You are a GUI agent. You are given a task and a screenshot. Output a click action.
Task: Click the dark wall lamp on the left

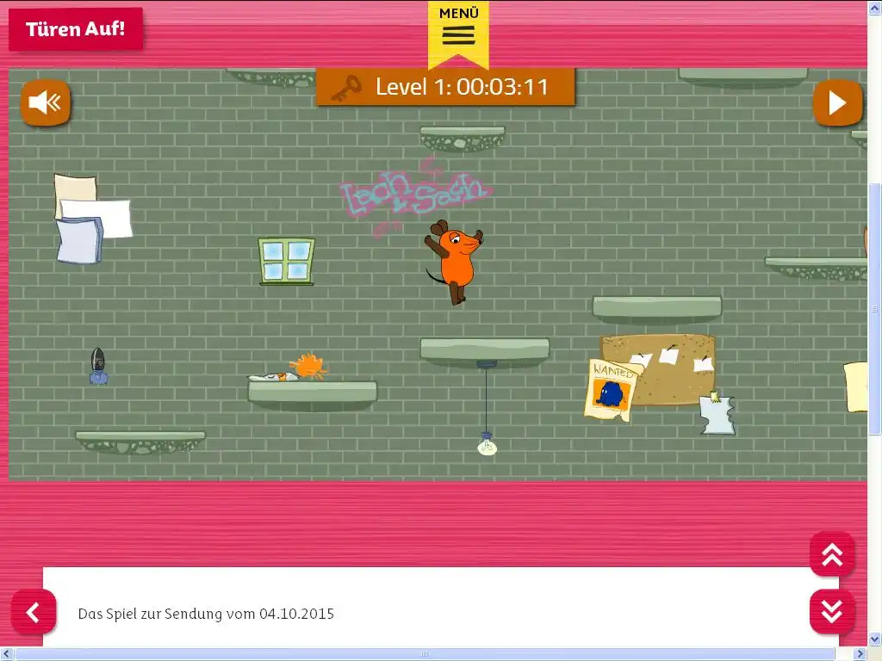coord(98,366)
